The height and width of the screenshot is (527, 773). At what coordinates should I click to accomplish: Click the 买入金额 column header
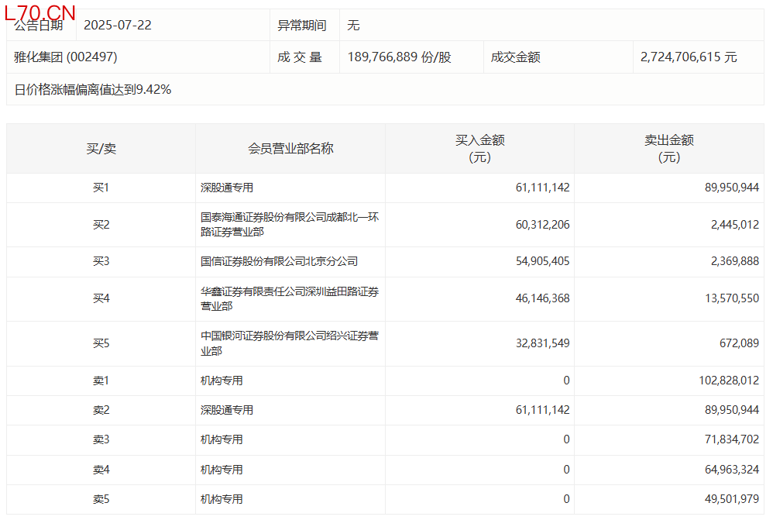479,149
